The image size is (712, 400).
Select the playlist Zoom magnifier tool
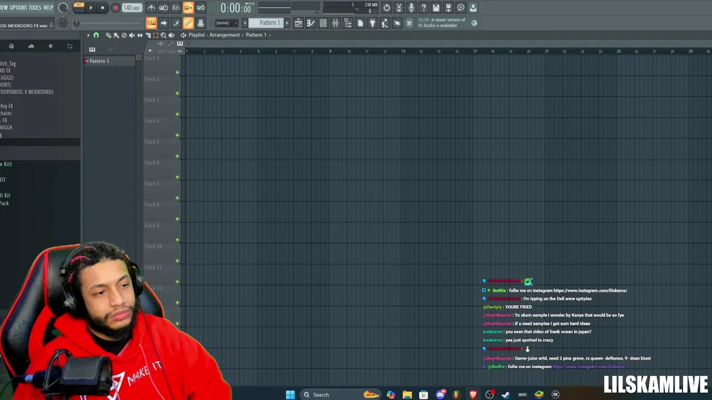164,35
